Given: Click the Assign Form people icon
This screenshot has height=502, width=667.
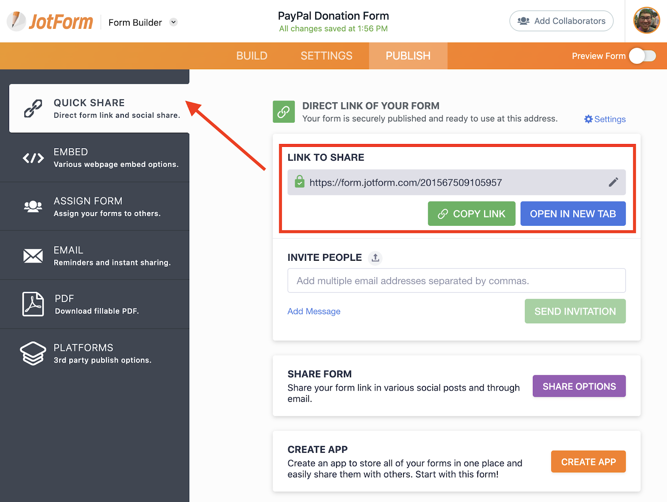Looking at the screenshot, I should (x=33, y=207).
